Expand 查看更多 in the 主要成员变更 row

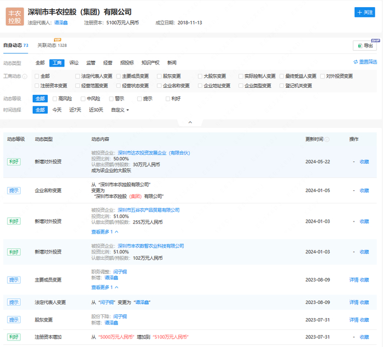[x=105, y=287]
